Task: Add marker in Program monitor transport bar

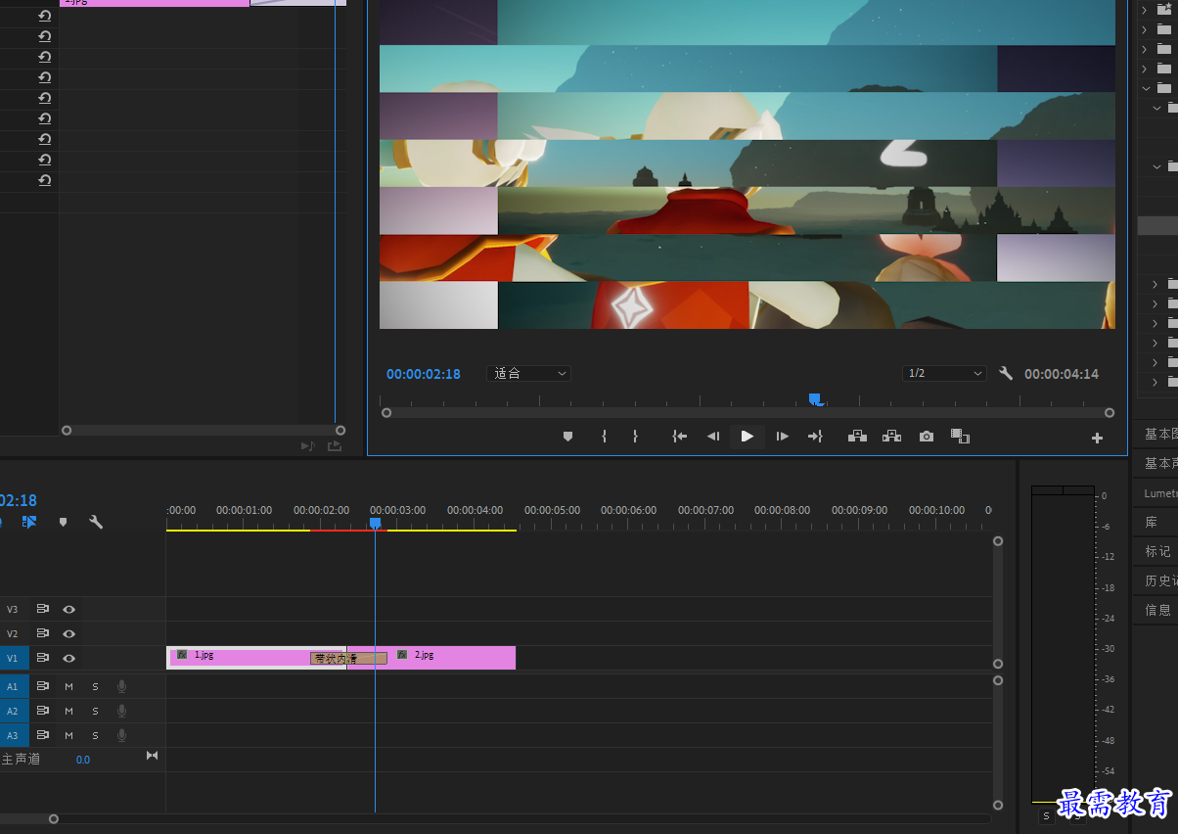Action: click(567, 437)
